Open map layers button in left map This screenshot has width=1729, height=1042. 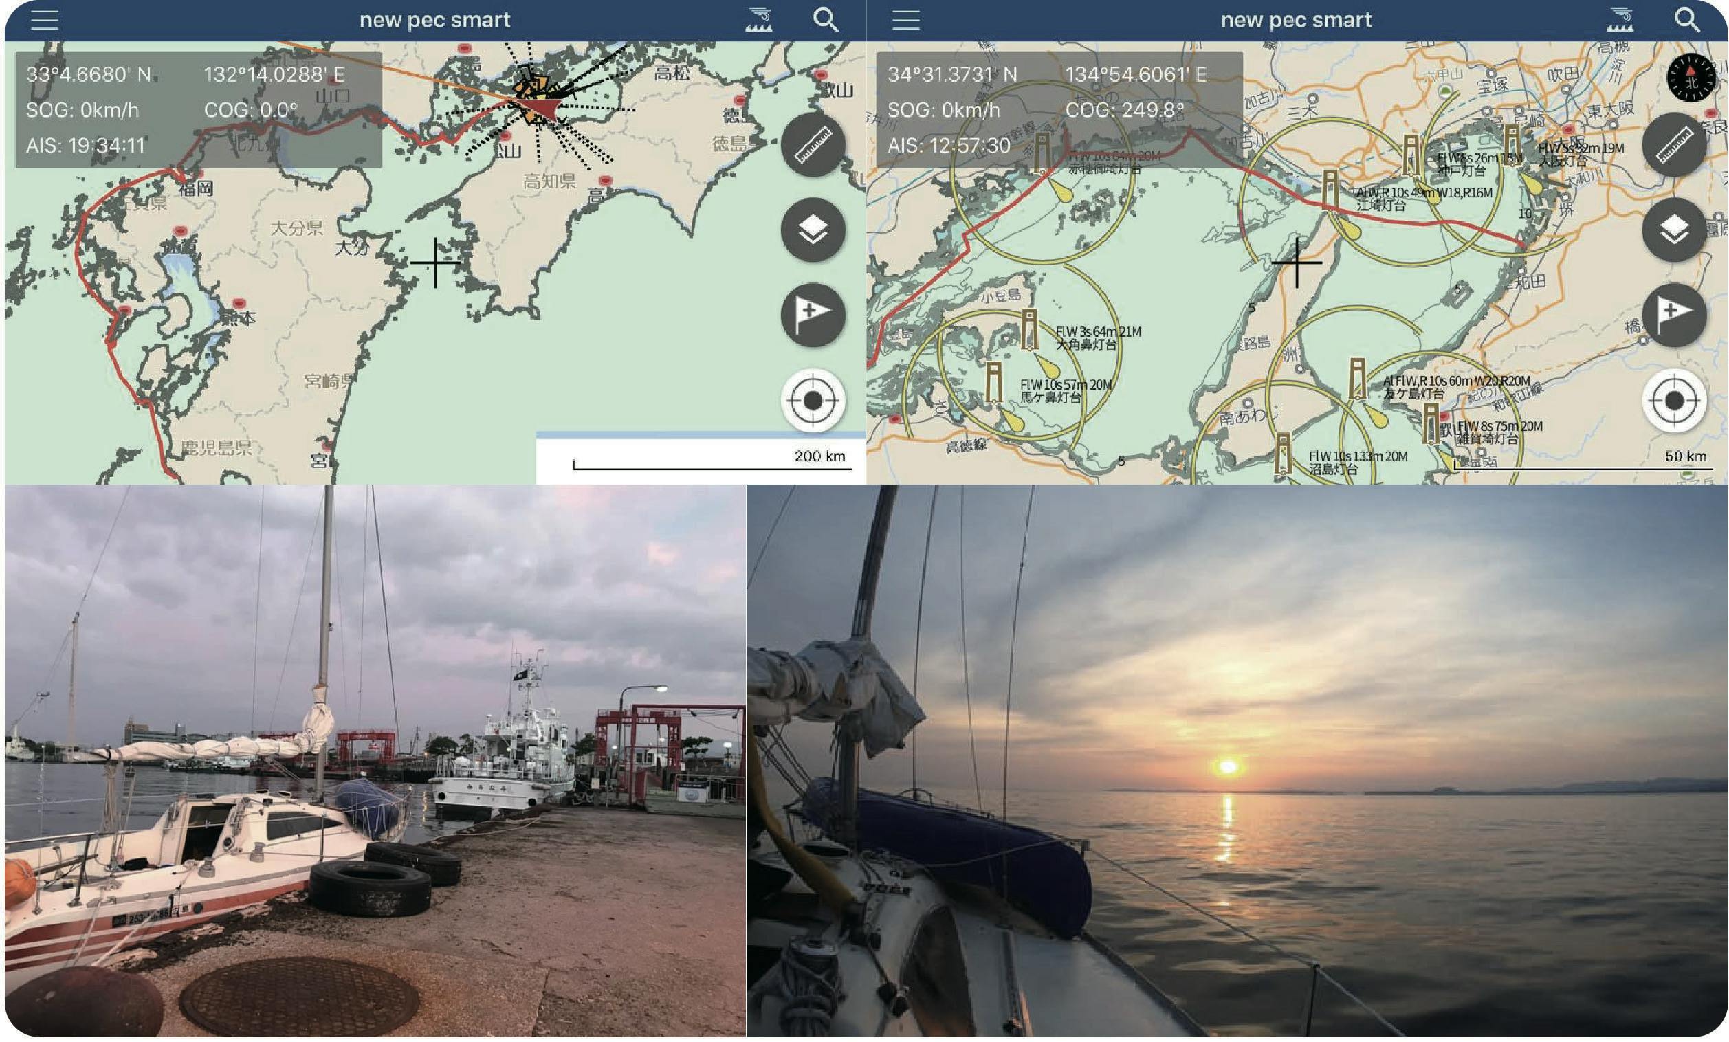pos(813,230)
